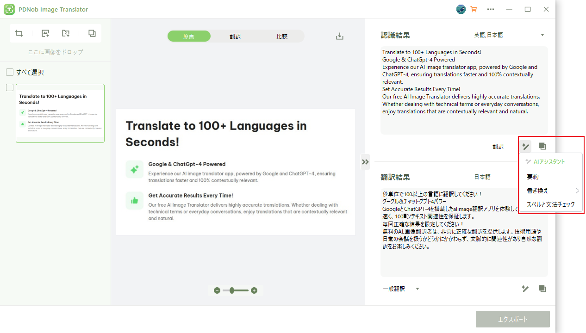Open the 日本語 target language dropdown
Image resolution: width=586 pixels, height=333 pixels.
[482, 177]
